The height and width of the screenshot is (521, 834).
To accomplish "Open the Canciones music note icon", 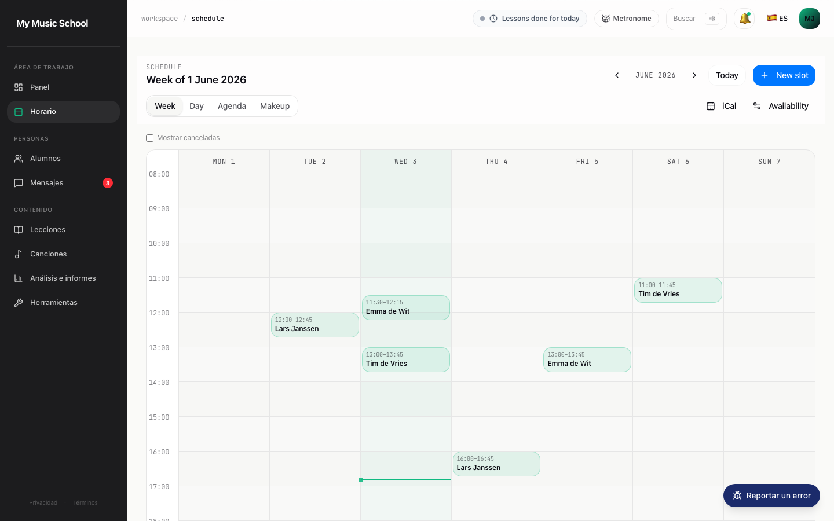I will 19,254.
